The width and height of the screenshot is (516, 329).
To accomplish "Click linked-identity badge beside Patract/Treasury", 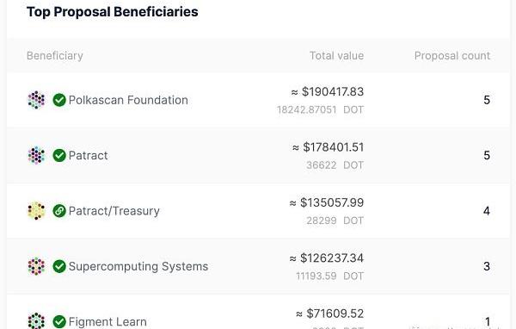I will [x=59, y=211].
